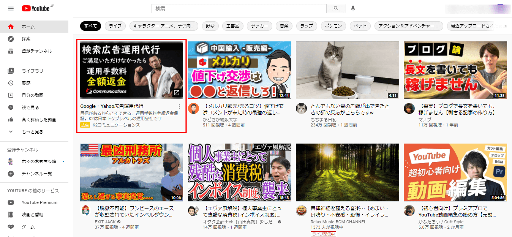Image resolution: width=512 pixels, height=237 pixels.
Task: Click かふたろう channel avatar
Action: click(x=409, y=210)
